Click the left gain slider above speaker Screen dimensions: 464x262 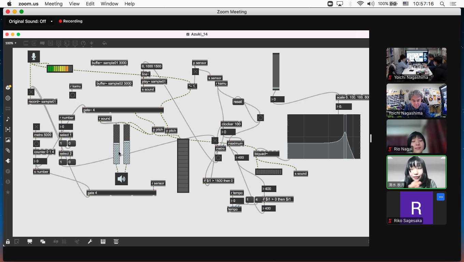(x=117, y=144)
